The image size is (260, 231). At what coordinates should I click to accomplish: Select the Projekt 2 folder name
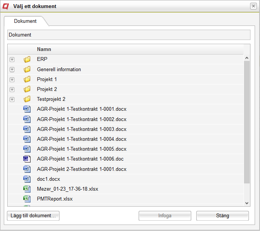click(x=47, y=89)
